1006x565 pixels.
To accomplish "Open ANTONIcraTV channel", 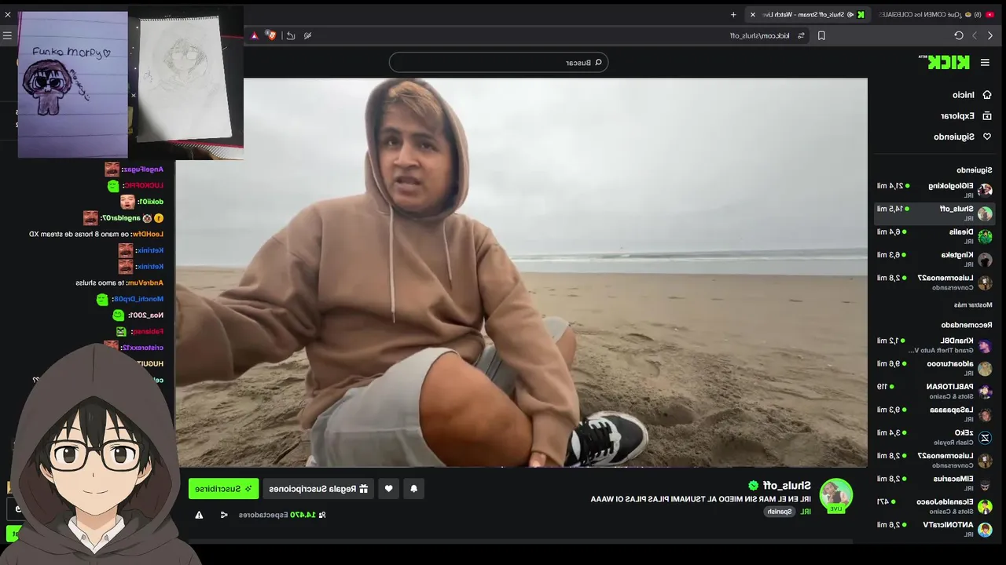I will (934, 529).
